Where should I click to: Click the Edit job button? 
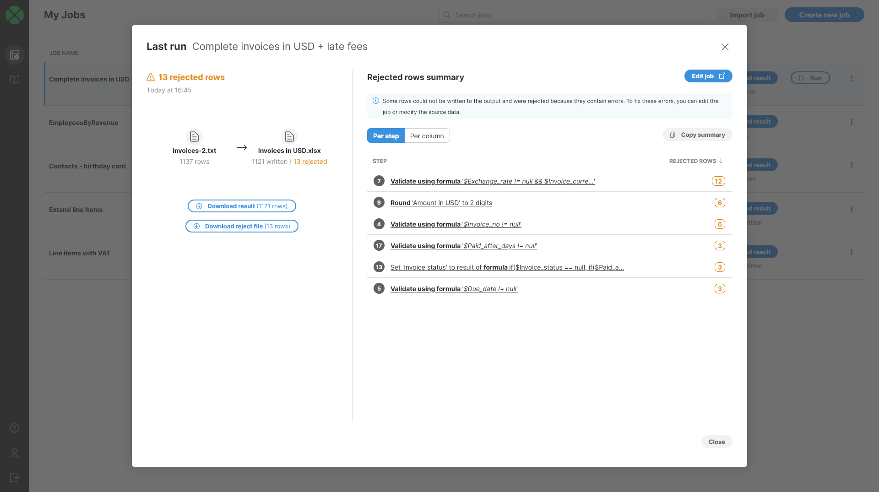pos(708,76)
